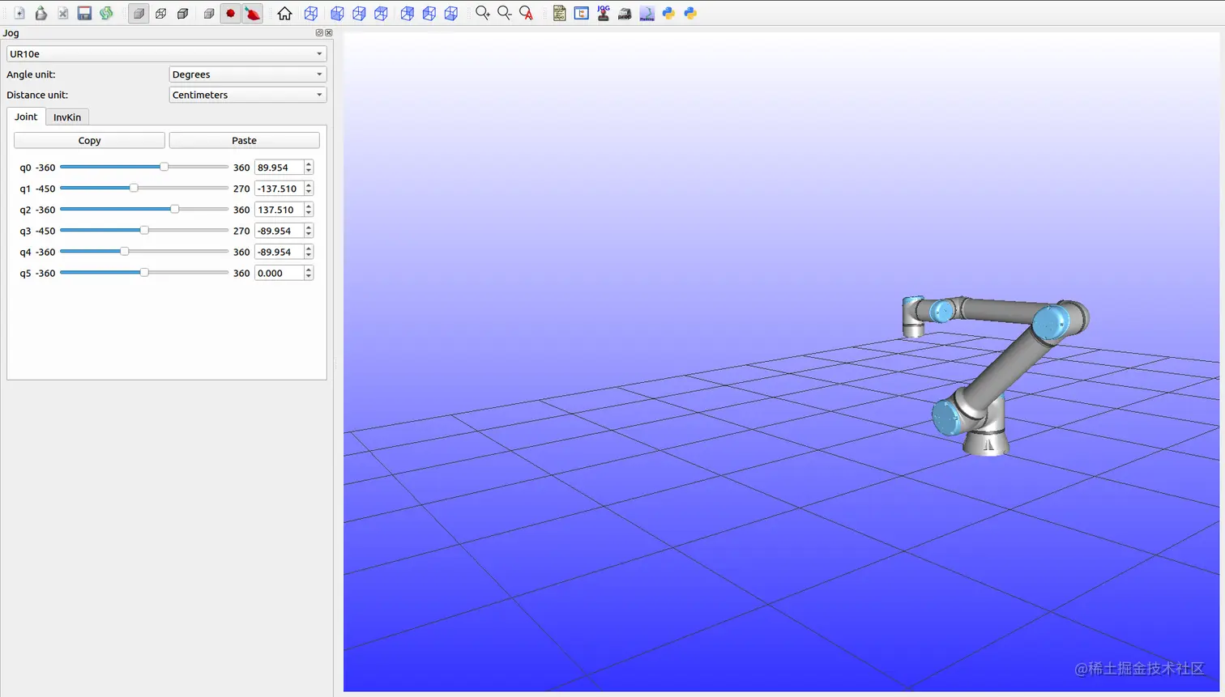The image size is (1225, 697).
Task: Click the Zoom Out magnifier icon
Action: [504, 13]
